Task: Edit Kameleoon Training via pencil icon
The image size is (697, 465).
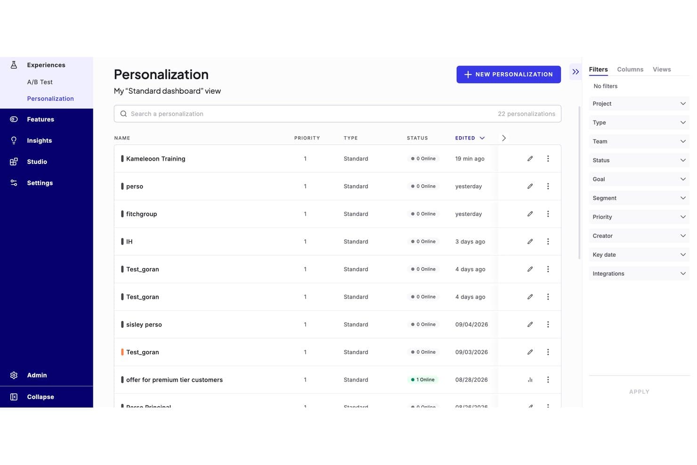Action: point(530,159)
